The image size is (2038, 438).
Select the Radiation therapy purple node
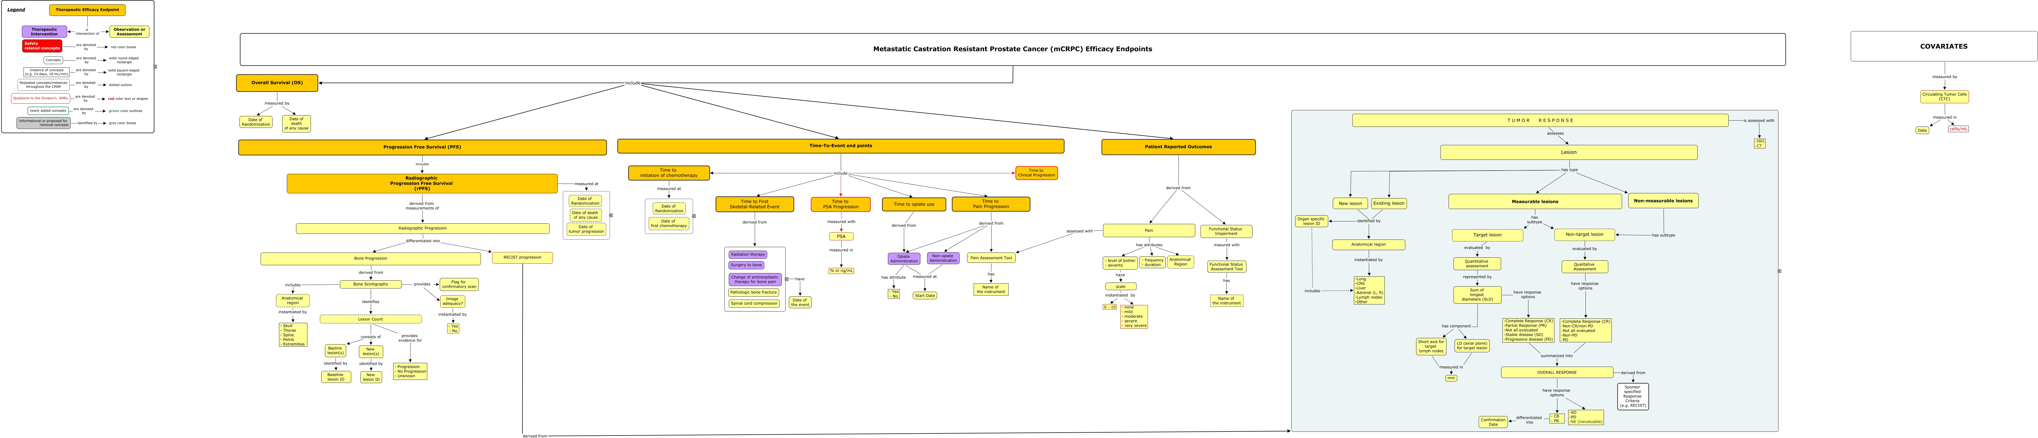748,255
